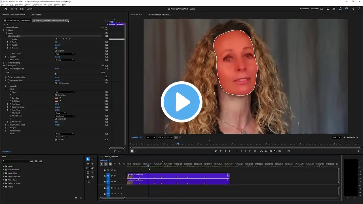Select the Pen tool in the tools panel

(x=92, y=168)
